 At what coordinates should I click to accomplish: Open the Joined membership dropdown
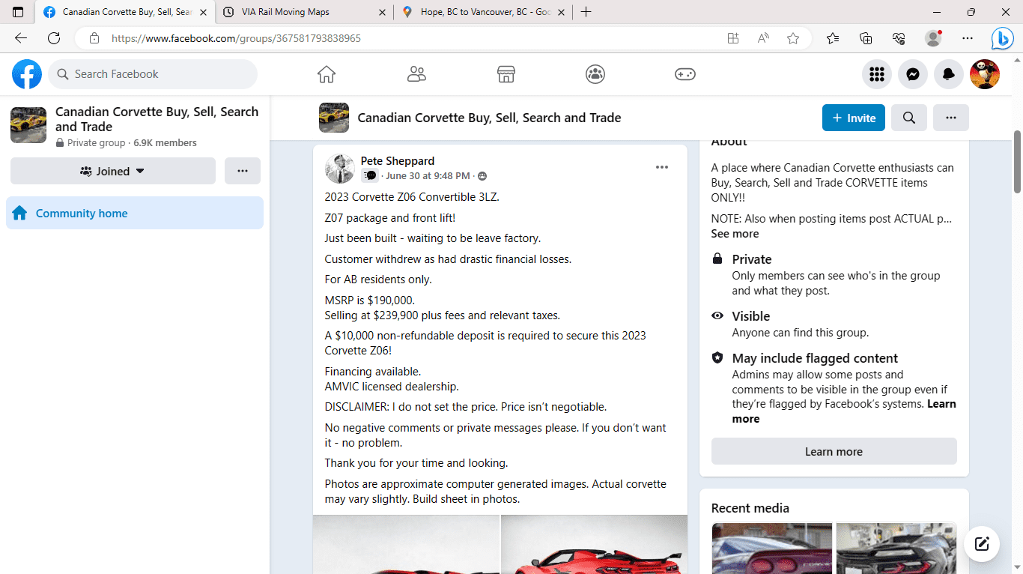[112, 171]
